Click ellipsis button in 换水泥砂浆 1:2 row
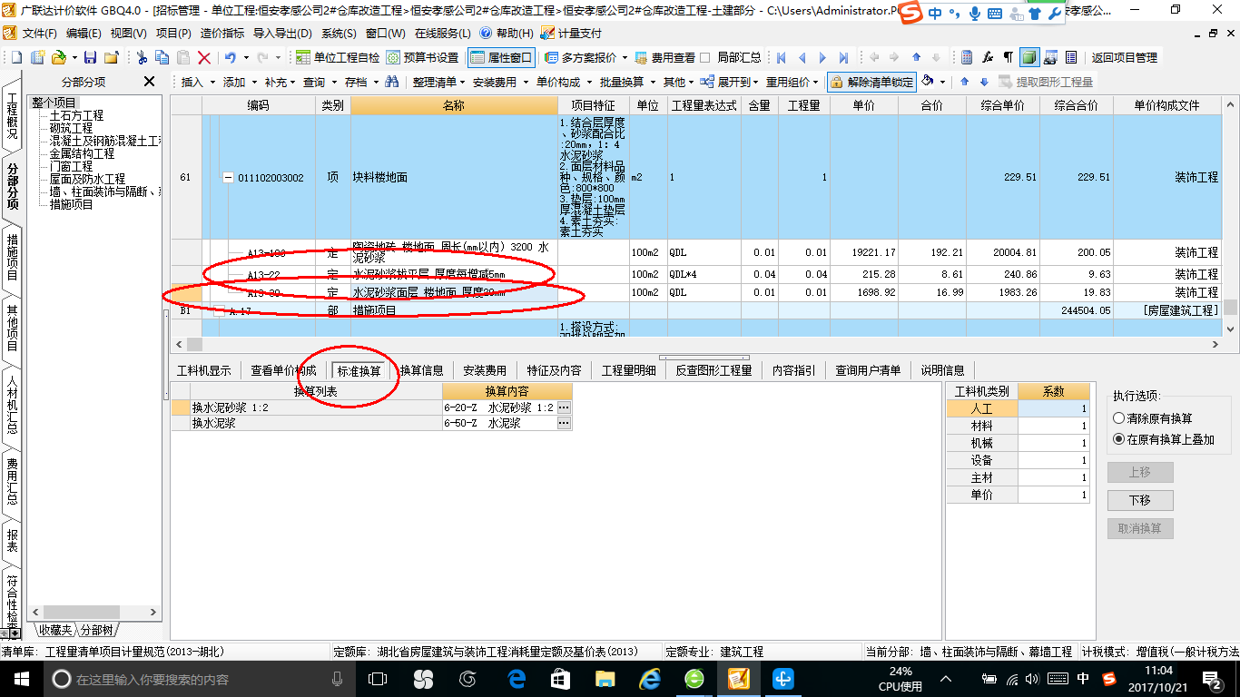The image size is (1240, 697). coord(563,408)
